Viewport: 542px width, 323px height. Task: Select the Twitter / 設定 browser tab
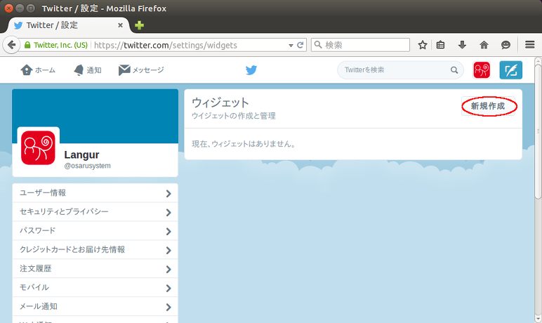[x=68, y=25]
